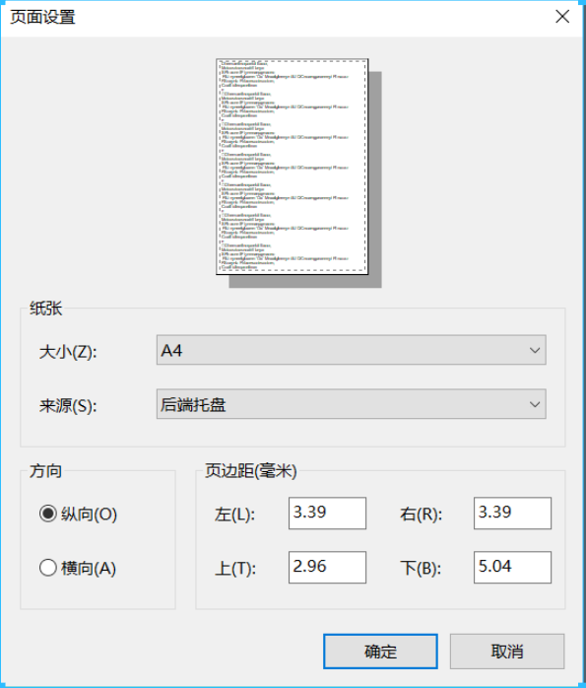Viewport: 586px width, 688px height.
Task: Click the 上(T) top margin field
Action: coord(327,568)
